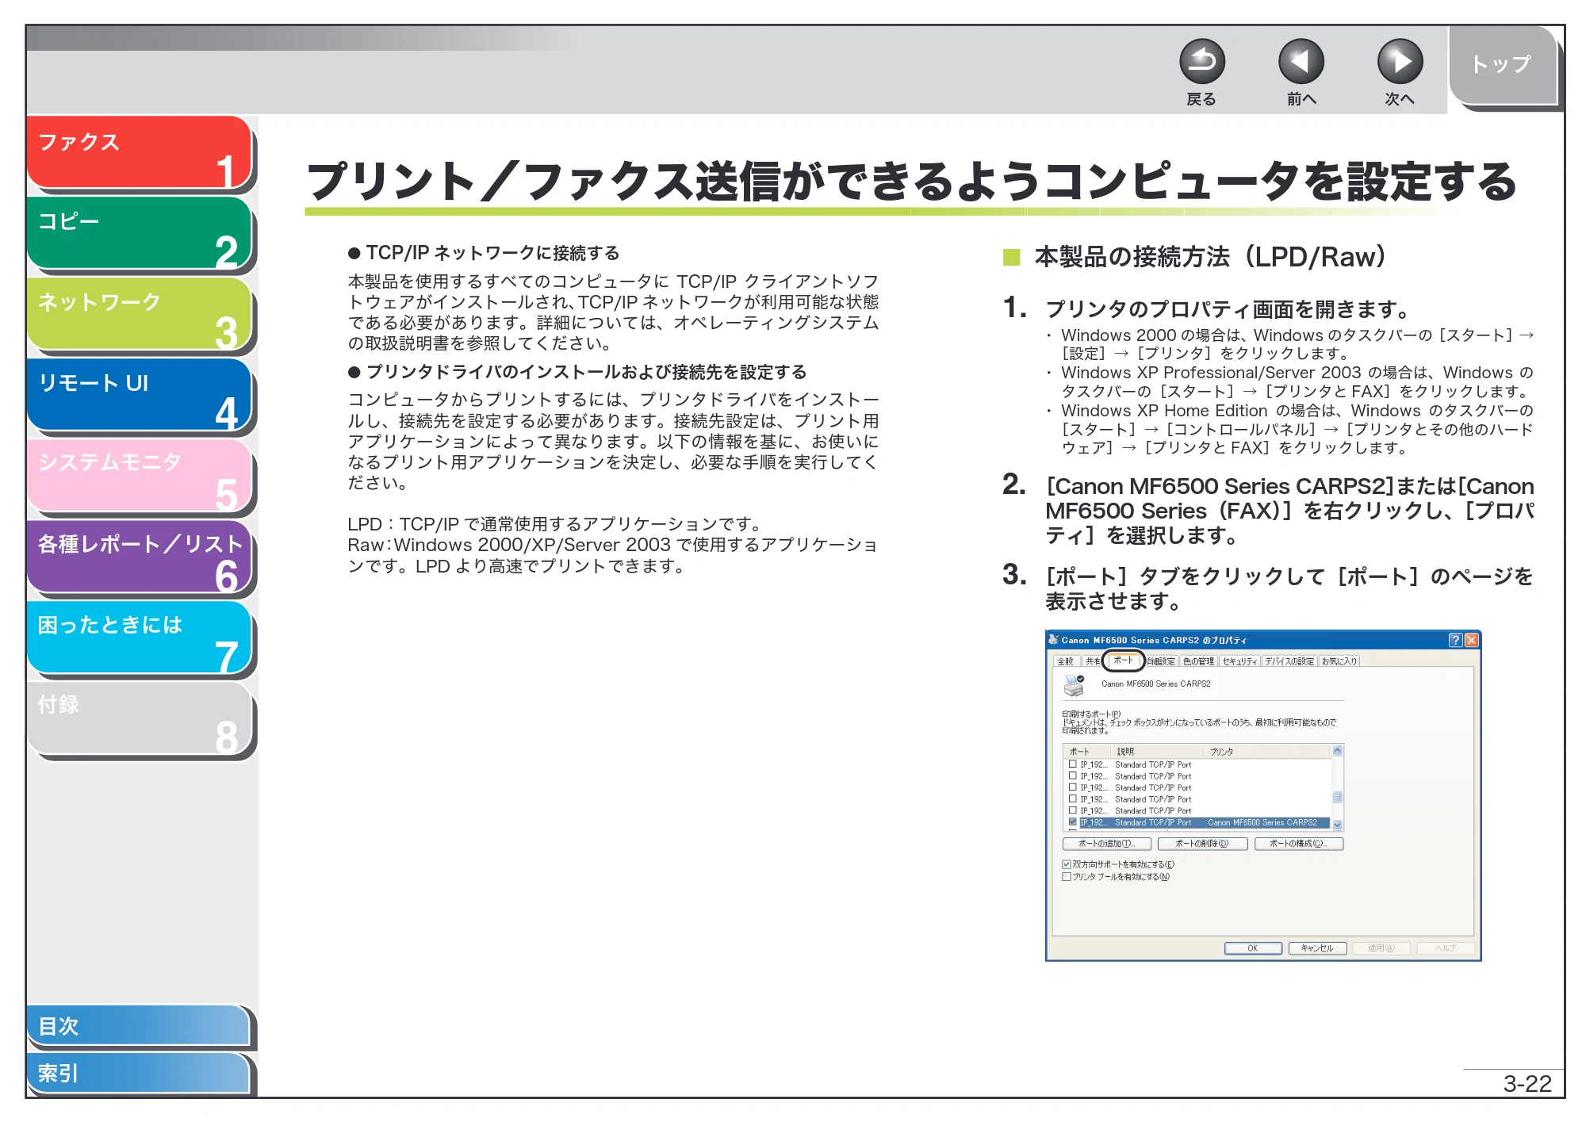
Task: Open the 目次 (contents) button
Action: [x=139, y=1025]
